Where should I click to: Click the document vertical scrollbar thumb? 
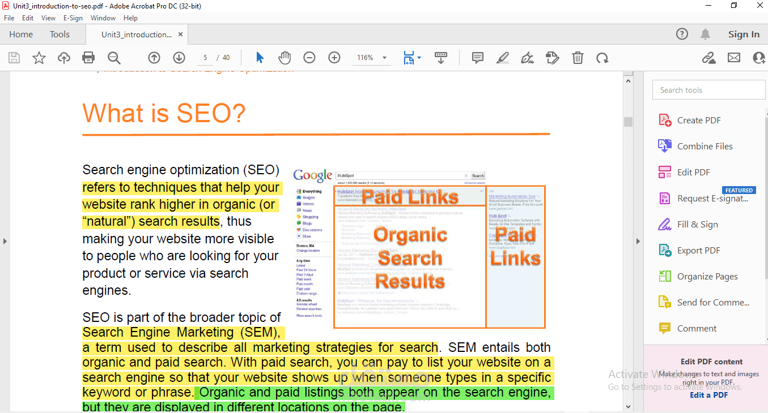[x=628, y=122]
